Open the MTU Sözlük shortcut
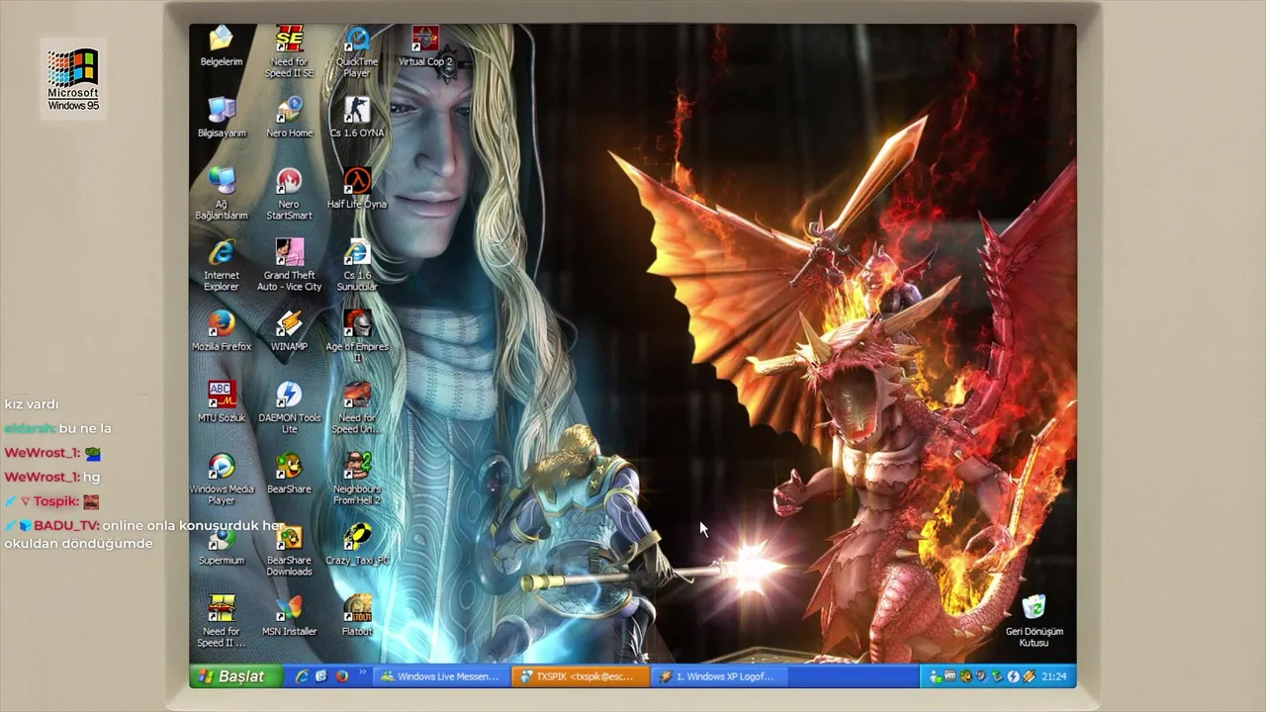The height and width of the screenshot is (712, 1266). pos(222,403)
